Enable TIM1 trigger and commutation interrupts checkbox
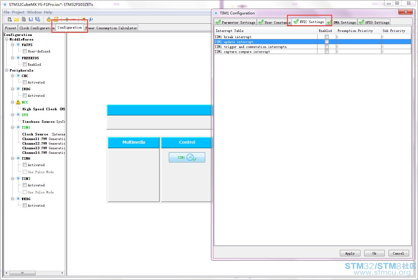Screen dimensions: 418x280 coord(327,47)
